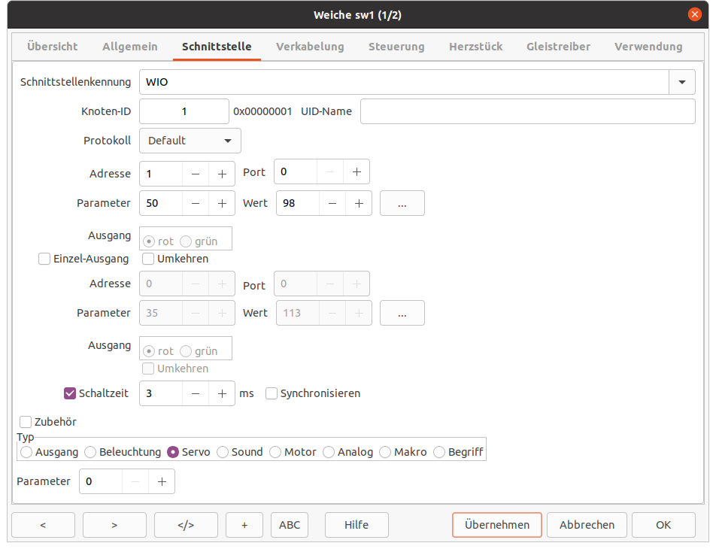Go to previous object with < button

coord(43,525)
